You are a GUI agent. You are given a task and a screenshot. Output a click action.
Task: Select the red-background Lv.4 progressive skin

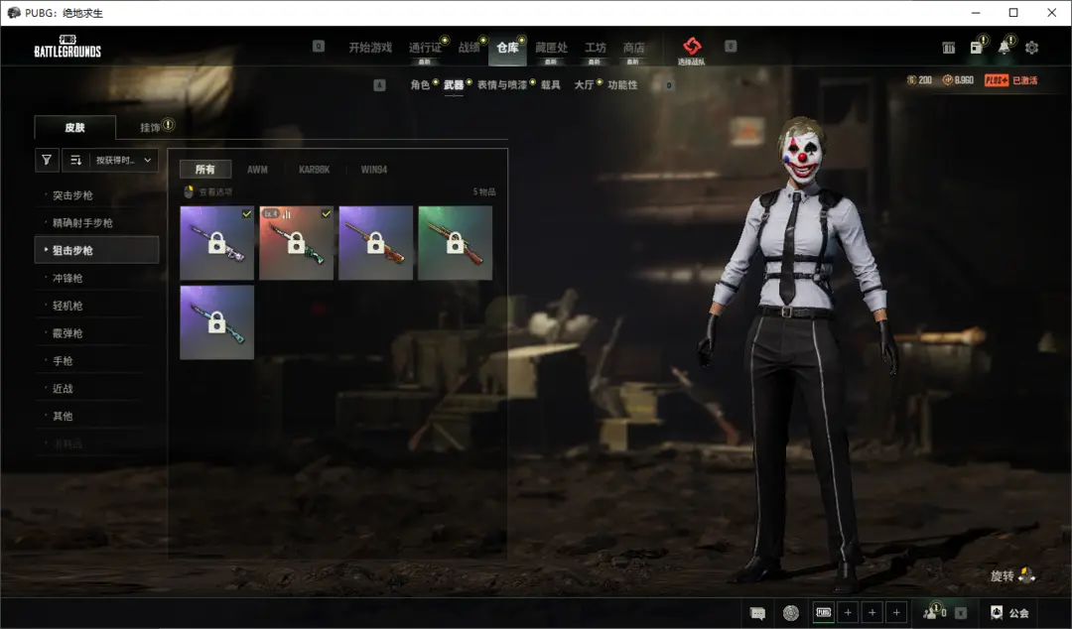coord(296,243)
